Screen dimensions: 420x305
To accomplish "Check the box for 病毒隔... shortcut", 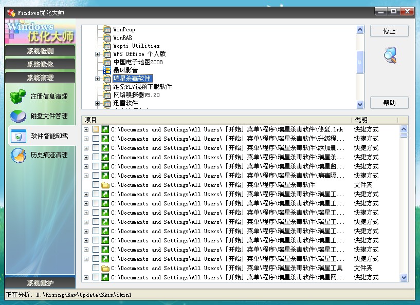I will pyautogui.click(x=96, y=176).
